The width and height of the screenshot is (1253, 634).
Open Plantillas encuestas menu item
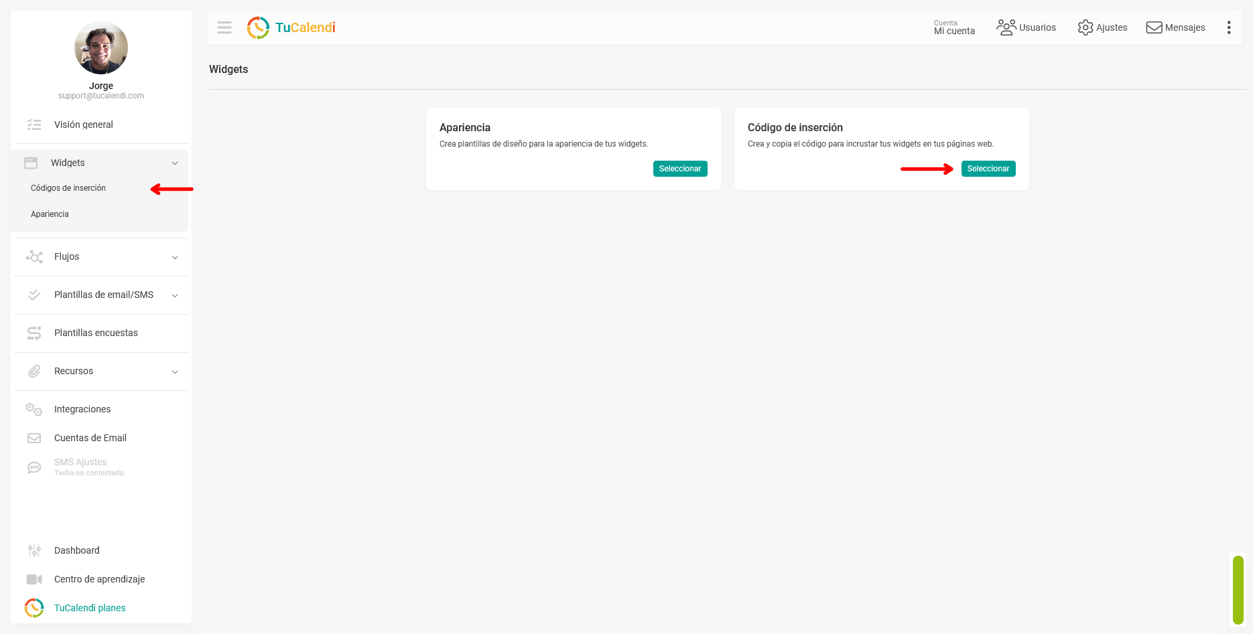click(96, 333)
